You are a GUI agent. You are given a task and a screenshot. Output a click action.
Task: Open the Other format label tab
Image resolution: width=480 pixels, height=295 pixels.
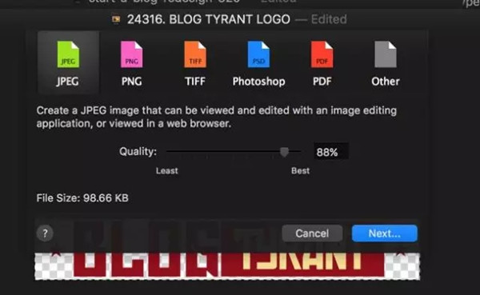[386, 82]
